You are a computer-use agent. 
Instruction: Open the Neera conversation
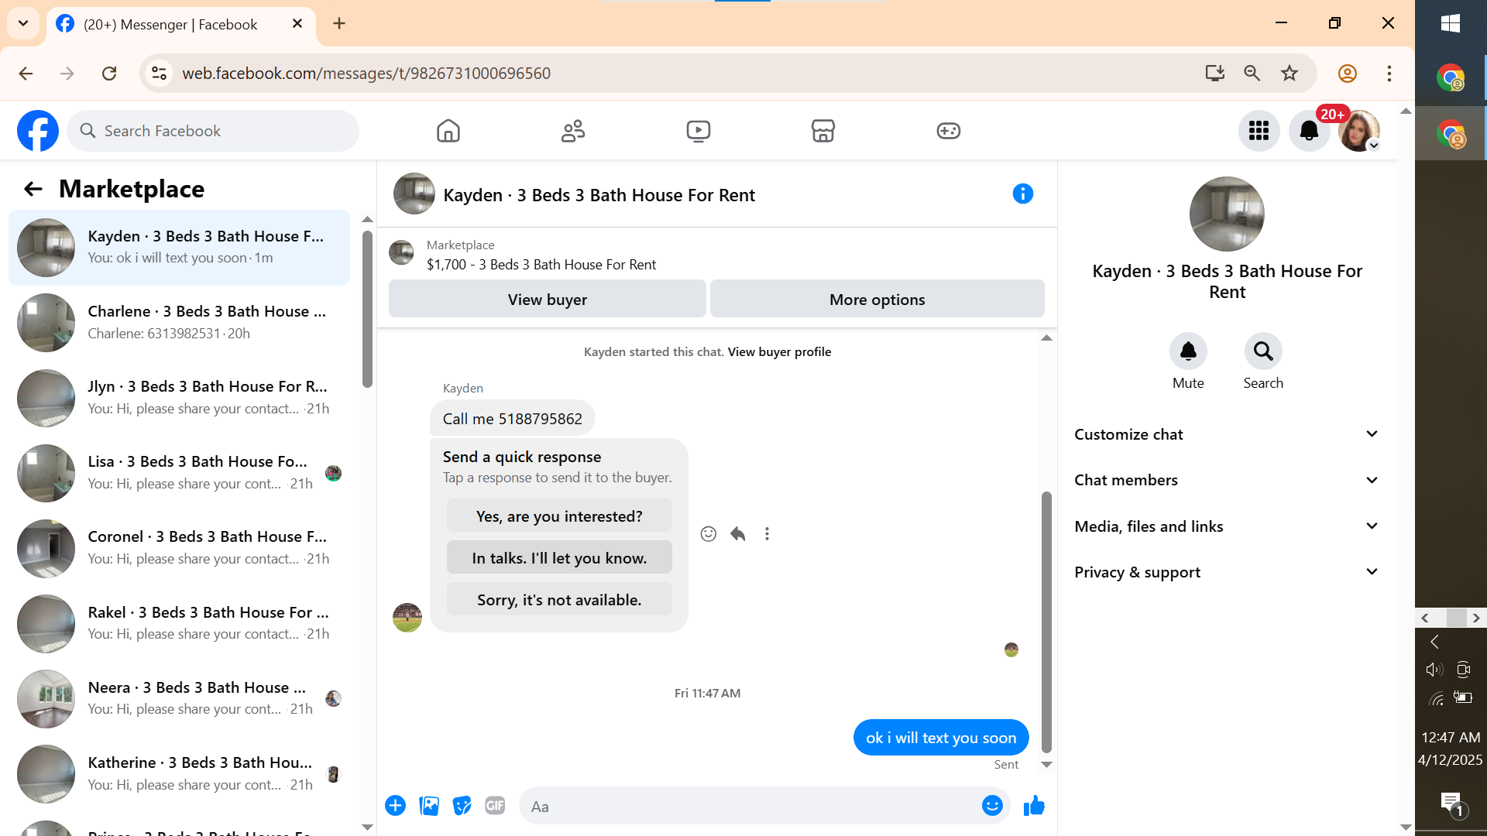180,699
